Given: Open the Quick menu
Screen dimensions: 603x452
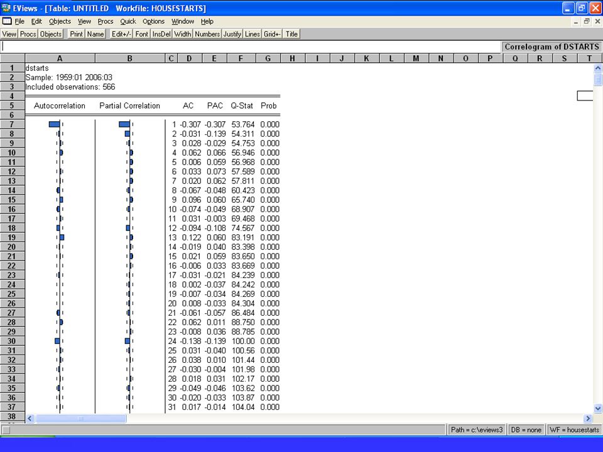Looking at the screenshot, I should point(128,21).
